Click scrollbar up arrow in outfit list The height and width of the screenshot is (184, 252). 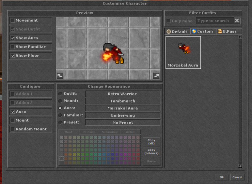coord(240,37)
